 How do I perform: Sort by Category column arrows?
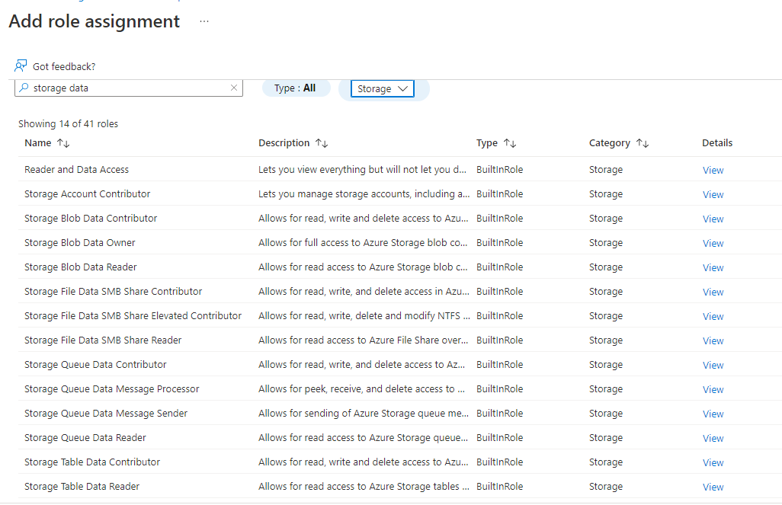pos(643,143)
